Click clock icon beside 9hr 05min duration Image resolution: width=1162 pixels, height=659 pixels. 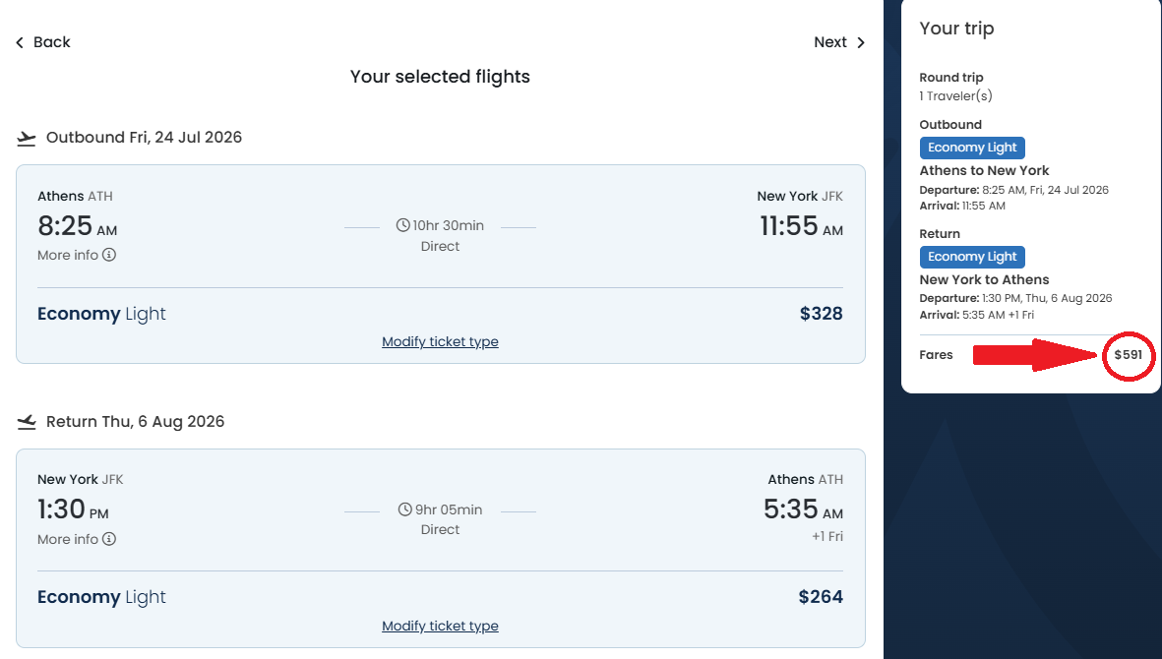coord(405,509)
